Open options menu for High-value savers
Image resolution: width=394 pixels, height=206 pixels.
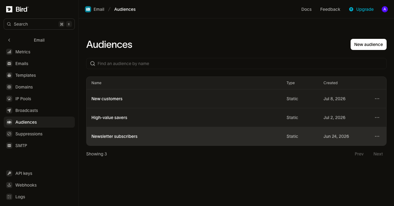(x=377, y=117)
